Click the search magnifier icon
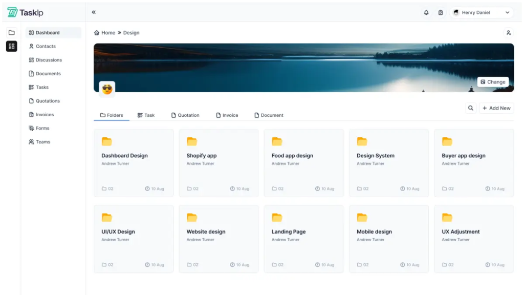This screenshot has width=524, height=295. 470,108
